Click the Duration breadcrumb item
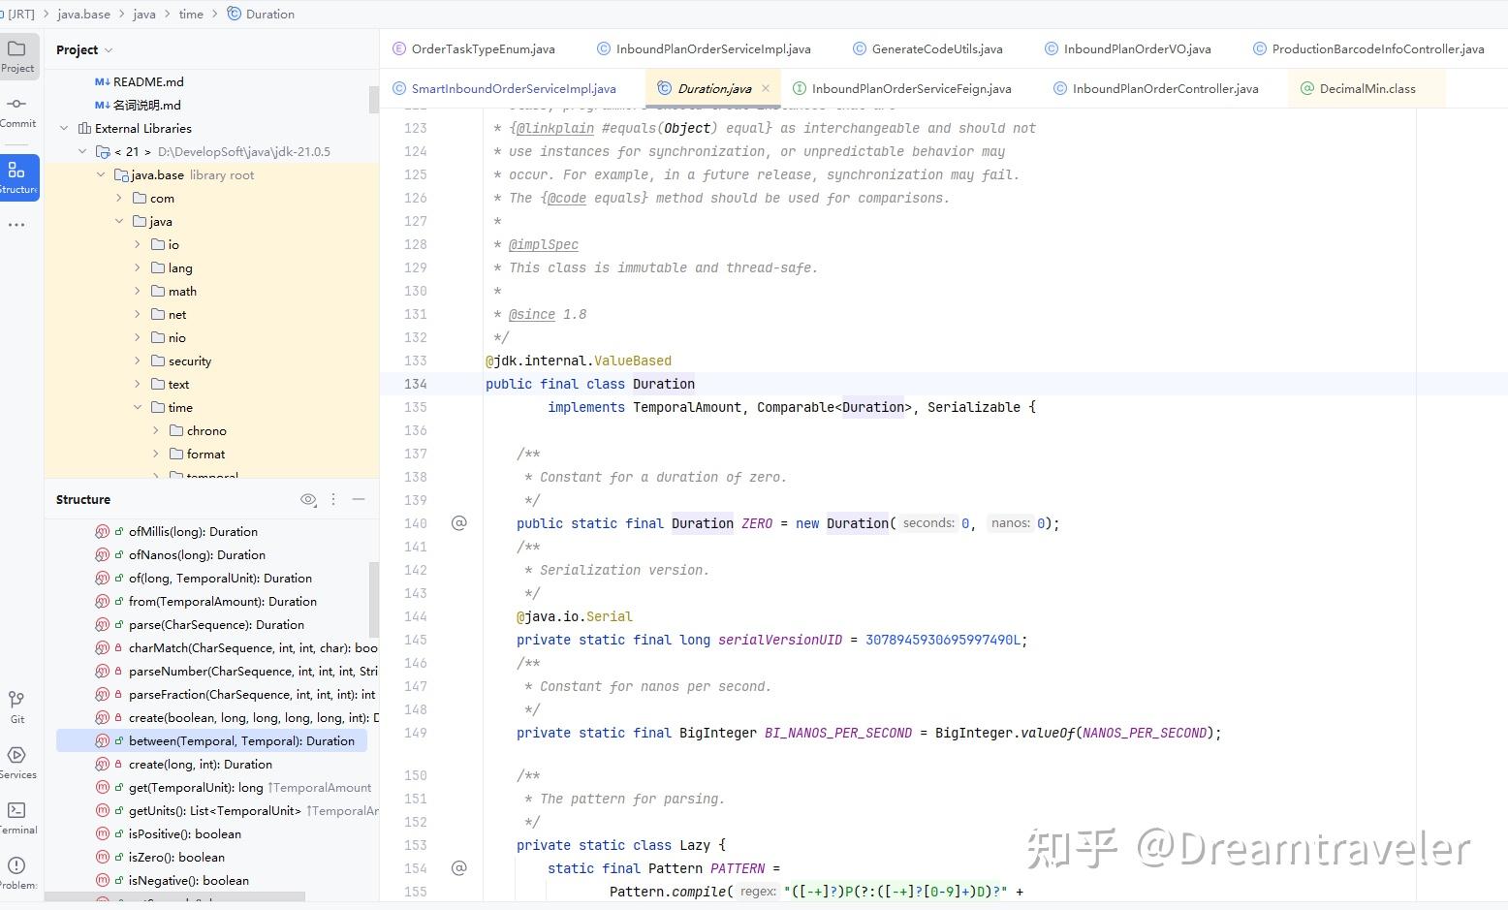The height and width of the screenshot is (910, 1508). [x=262, y=14]
